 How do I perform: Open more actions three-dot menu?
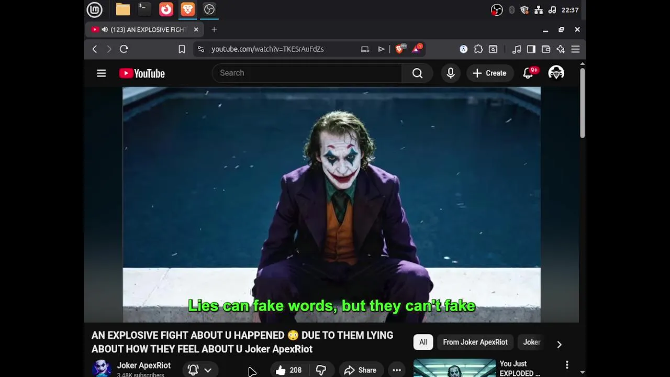click(x=397, y=370)
